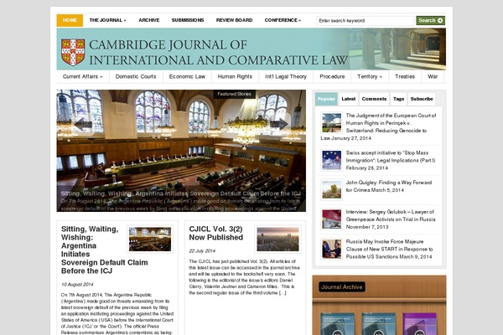Show the next featured story slide
503x335 pixels.
click(279, 124)
